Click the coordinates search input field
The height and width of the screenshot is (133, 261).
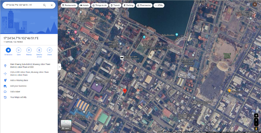point(23,5)
